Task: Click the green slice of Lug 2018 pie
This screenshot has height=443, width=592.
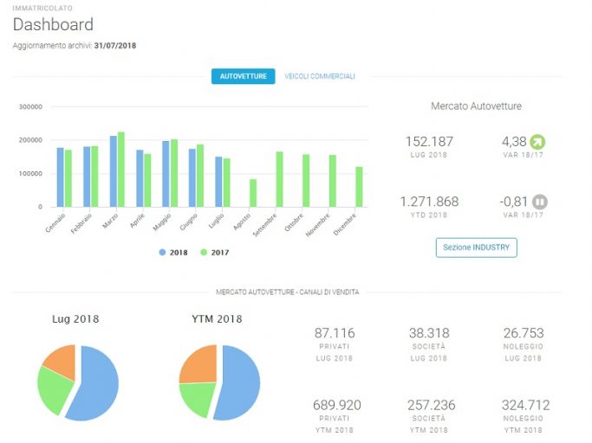Action: (55, 390)
